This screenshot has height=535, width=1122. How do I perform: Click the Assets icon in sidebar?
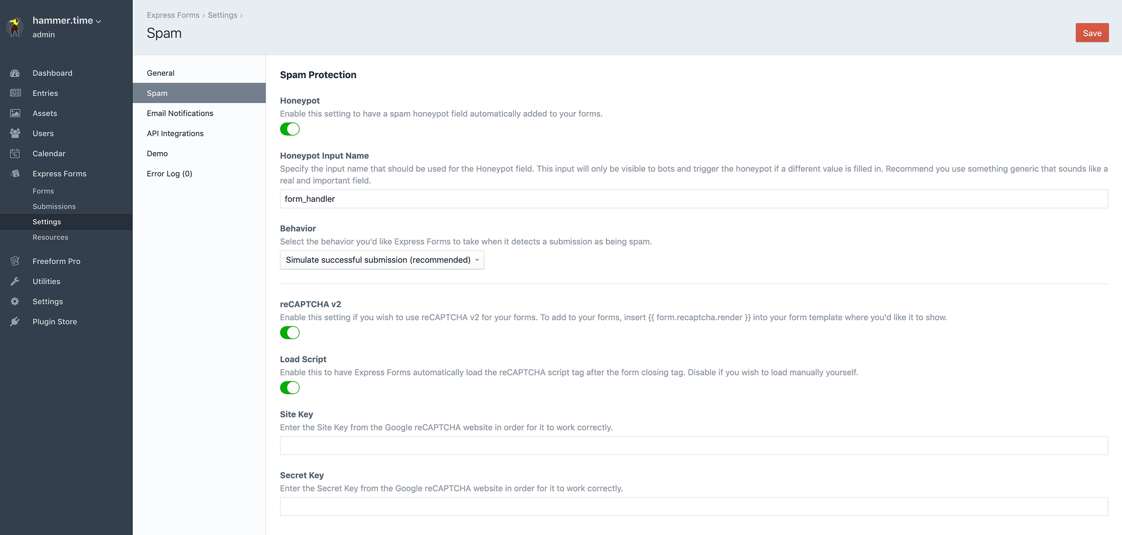point(16,112)
